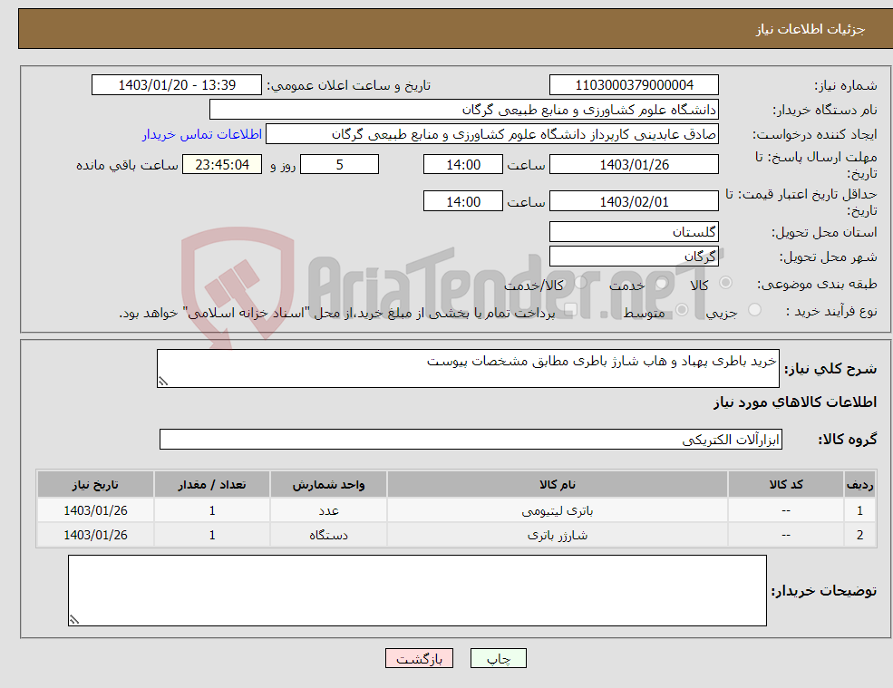Click the باتری لیتیومی item cell
893x688 pixels.
tap(558, 511)
